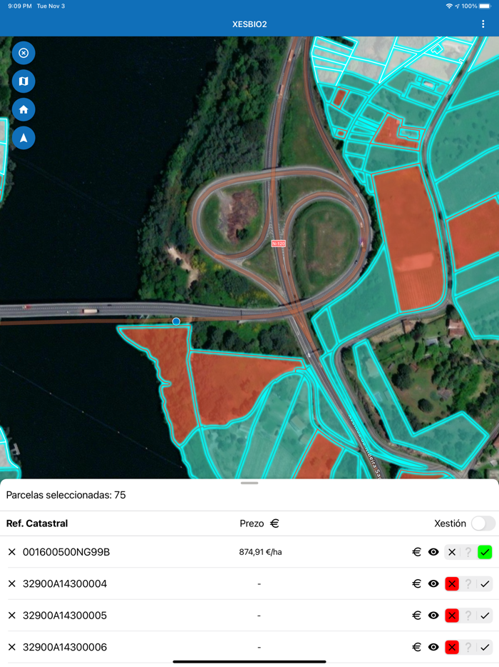Image resolution: width=499 pixels, height=667 pixels.
Task: Tap the N-120 road label
Action: click(279, 244)
